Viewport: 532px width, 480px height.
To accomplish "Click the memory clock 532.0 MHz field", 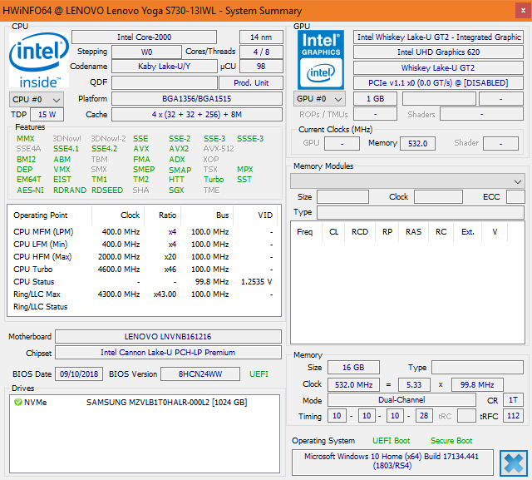I will pos(353,384).
